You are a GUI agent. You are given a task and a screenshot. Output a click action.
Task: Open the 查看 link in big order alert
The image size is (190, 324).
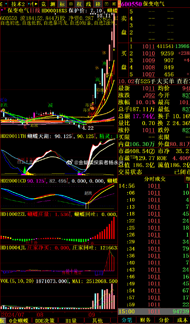(183, 81)
